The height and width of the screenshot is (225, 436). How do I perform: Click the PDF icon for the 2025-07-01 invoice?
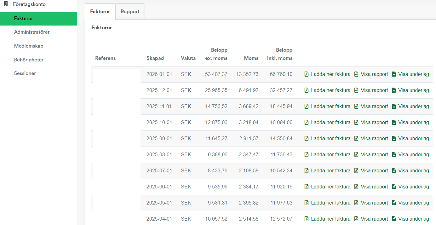coord(307,171)
